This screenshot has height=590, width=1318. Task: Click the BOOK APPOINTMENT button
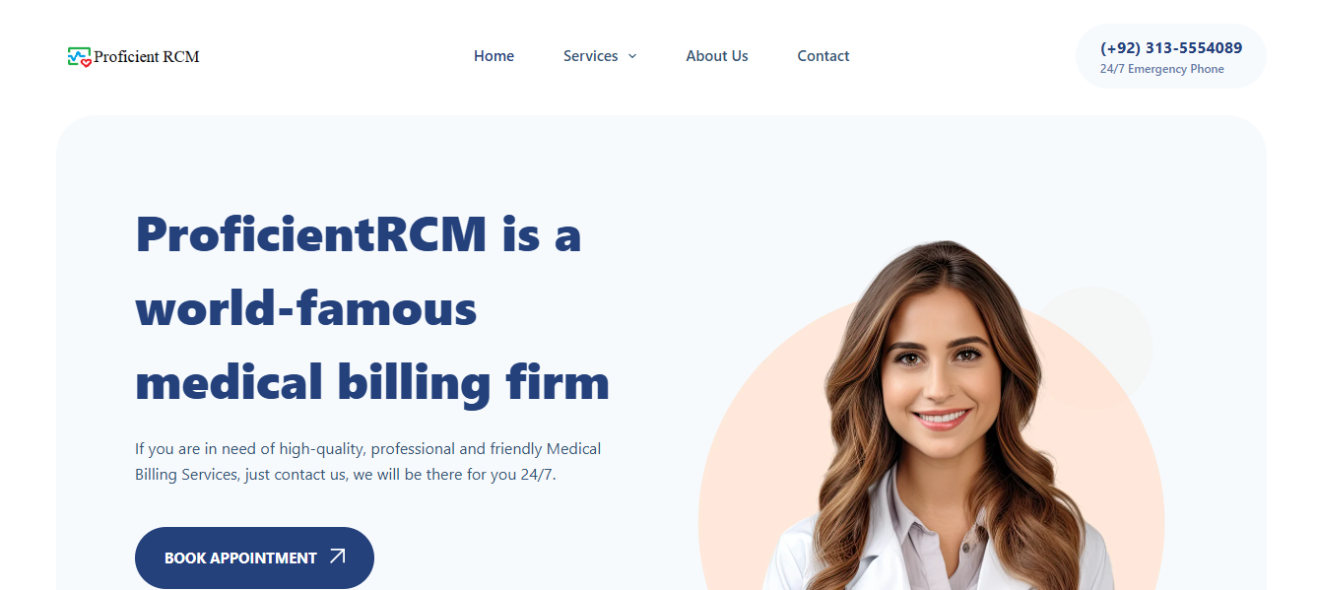pos(254,557)
